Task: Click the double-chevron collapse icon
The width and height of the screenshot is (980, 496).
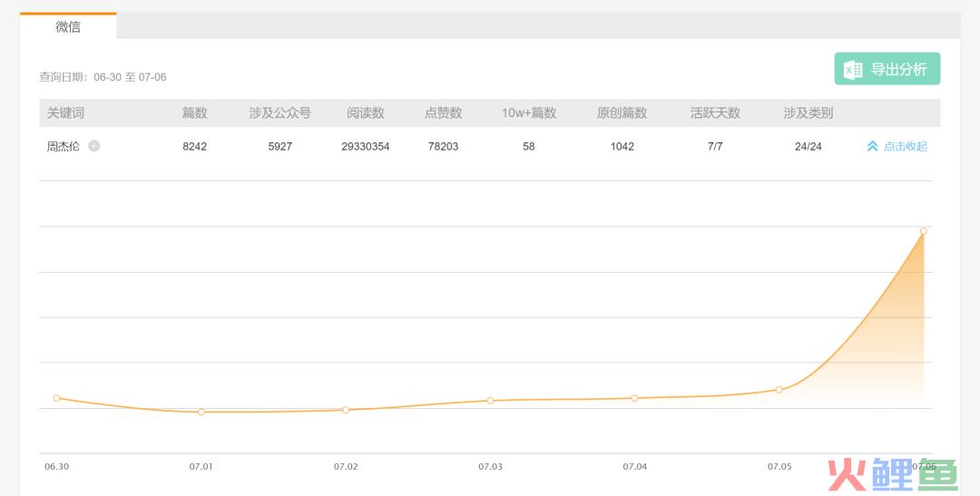Action: pos(873,146)
